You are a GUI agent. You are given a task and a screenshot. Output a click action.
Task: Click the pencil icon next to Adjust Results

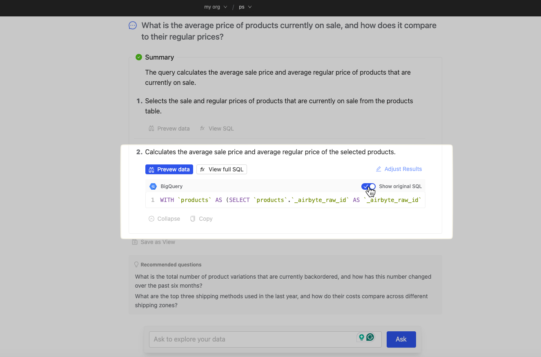[378, 169]
